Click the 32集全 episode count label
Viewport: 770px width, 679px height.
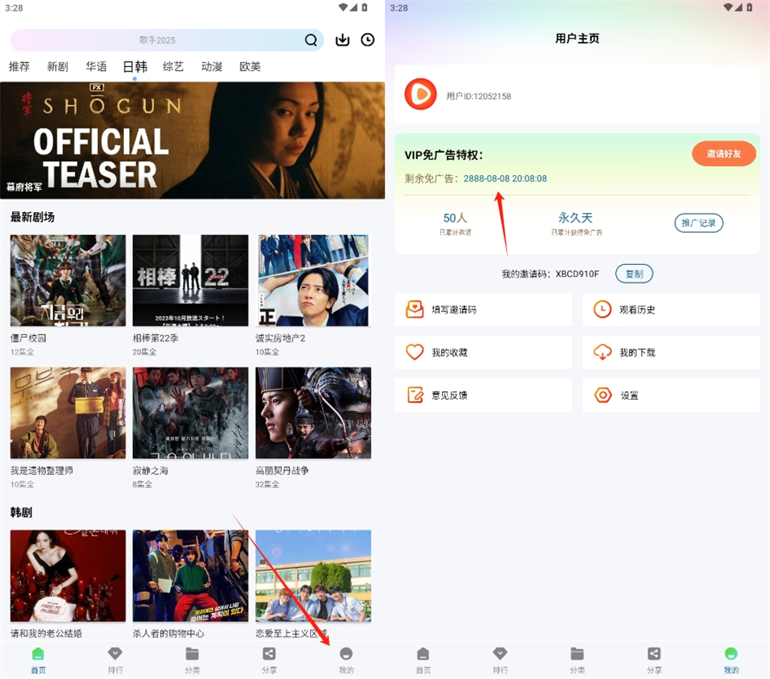click(x=267, y=484)
